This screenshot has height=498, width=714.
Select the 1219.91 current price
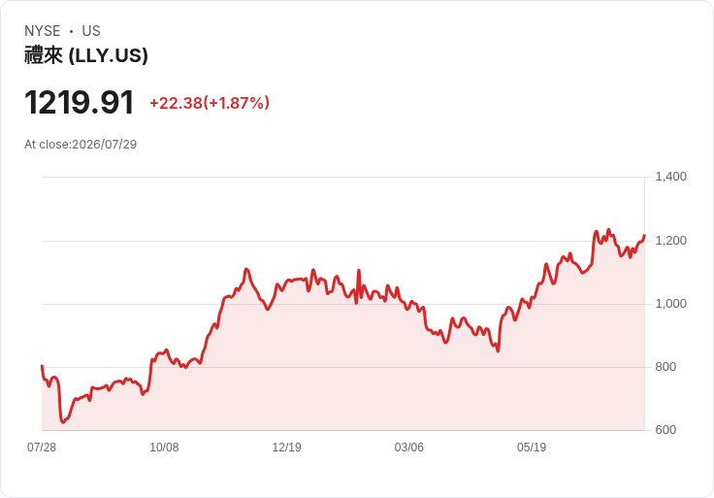[80, 102]
